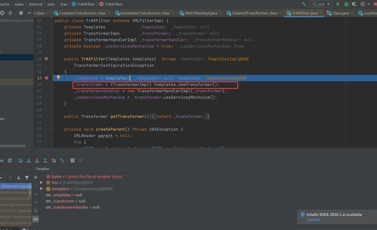Click the TrAXFilter class breadcrumb
Viewport: 377px width, 230px height.
point(83,4)
